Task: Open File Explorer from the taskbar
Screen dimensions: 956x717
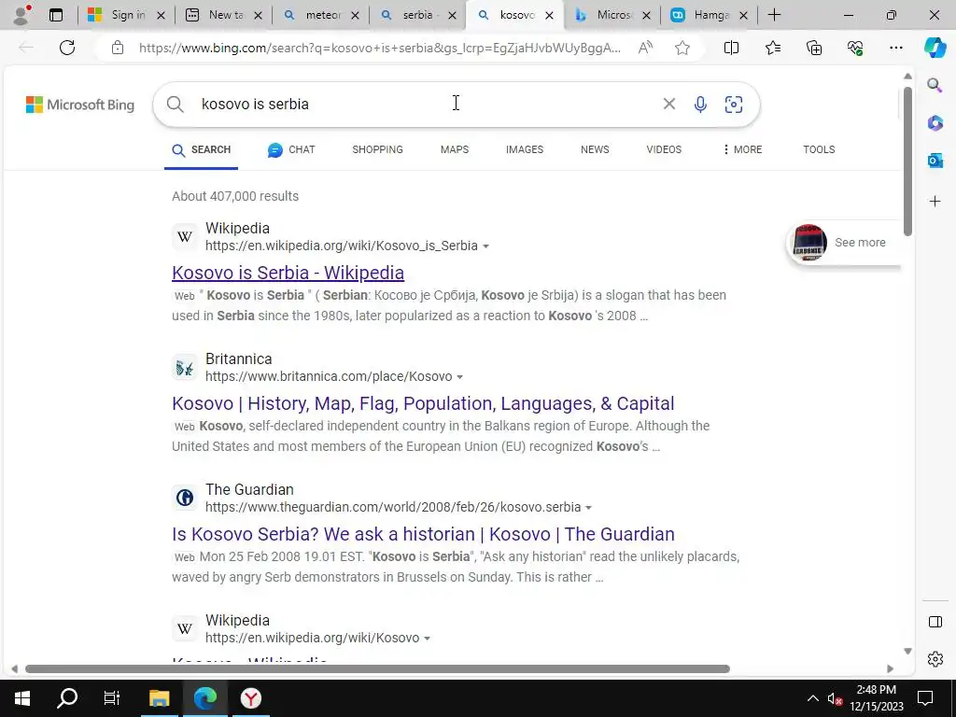Action: (x=159, y=698)
